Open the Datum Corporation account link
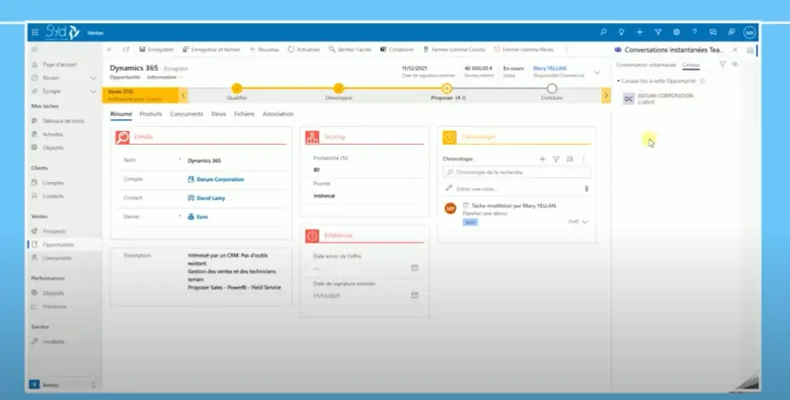Screen dimensions: 790x400 [220, 179]
